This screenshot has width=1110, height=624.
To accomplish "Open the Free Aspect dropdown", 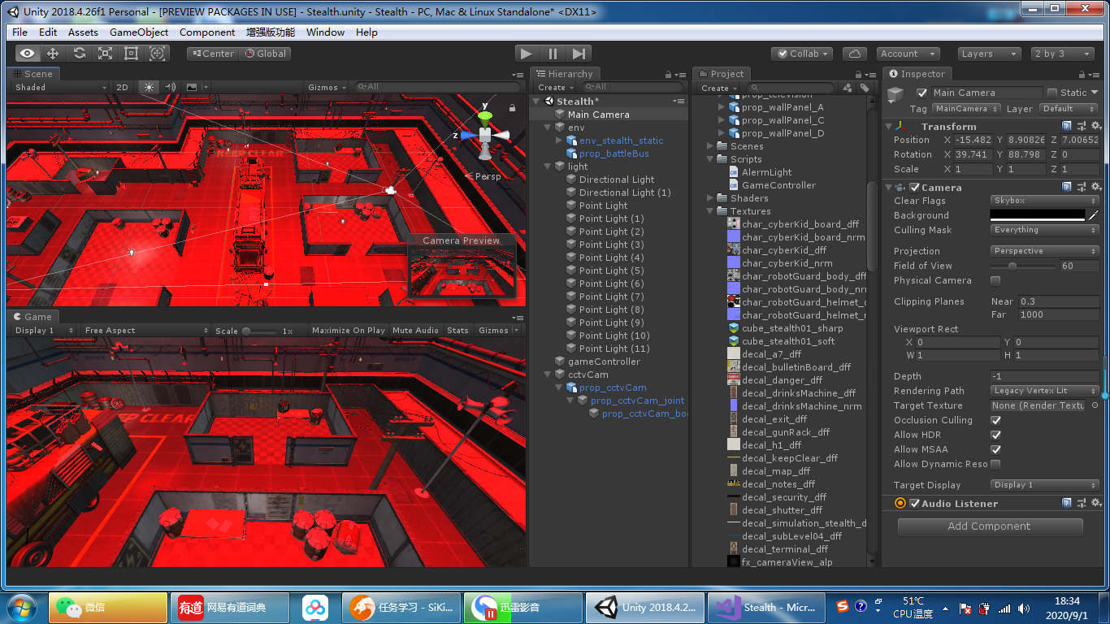I will point(145,331).
